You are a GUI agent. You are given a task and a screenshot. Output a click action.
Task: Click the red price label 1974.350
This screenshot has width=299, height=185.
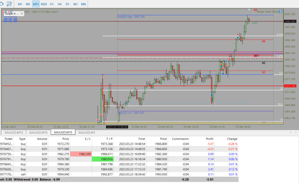coord(290,86)
